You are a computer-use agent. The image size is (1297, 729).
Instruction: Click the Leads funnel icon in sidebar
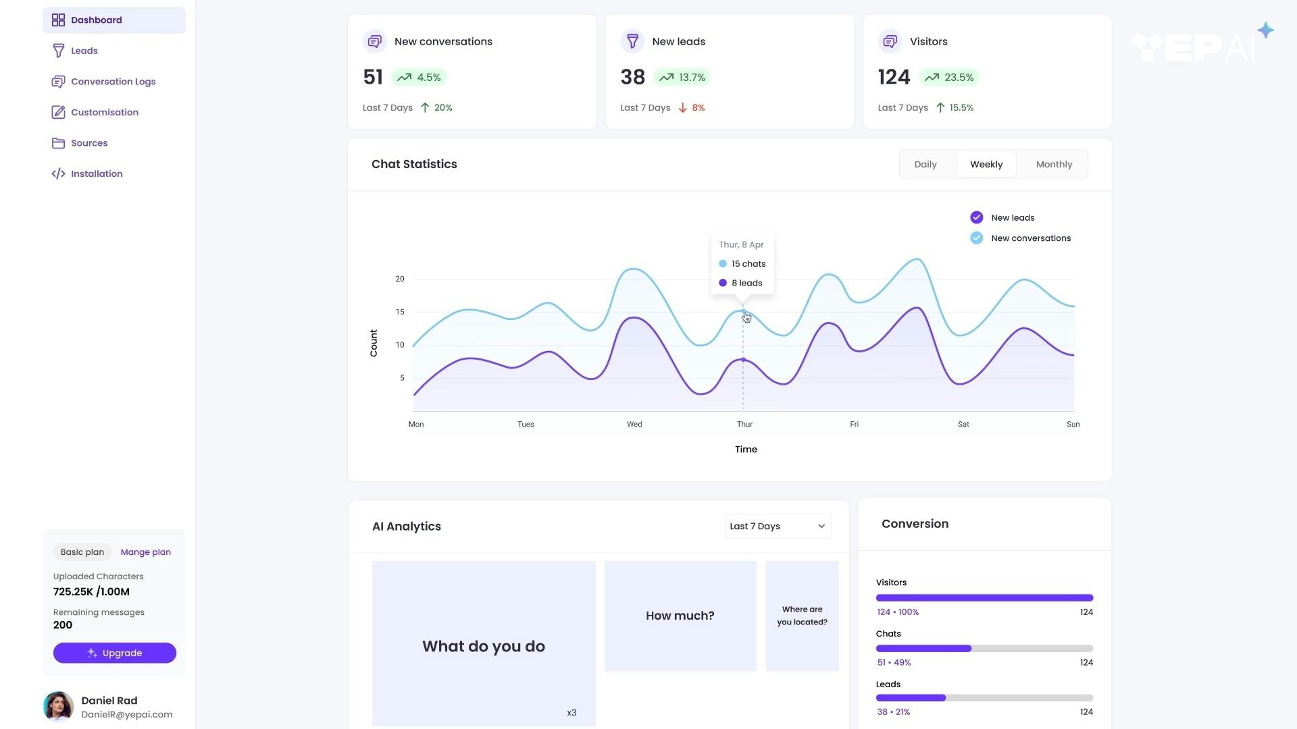58,51
